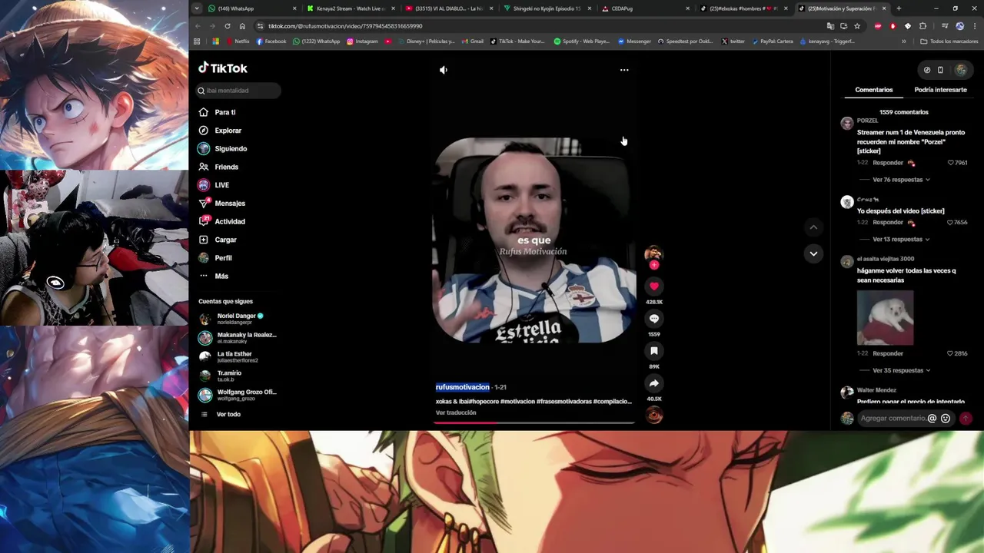Viewport: 984px width, 553px height.
Task: Open Noriel Danger account
Action: (x=238, y=319)
